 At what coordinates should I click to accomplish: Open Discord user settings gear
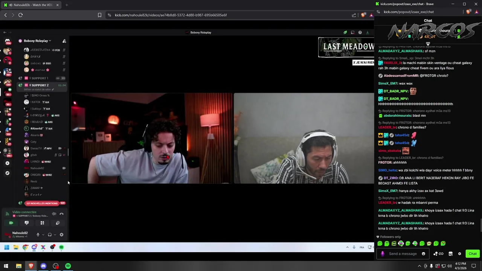pyautogui.click(x=61, y=235)
